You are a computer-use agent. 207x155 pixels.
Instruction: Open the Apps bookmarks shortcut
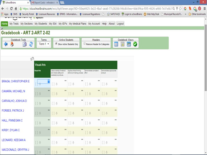5,14
